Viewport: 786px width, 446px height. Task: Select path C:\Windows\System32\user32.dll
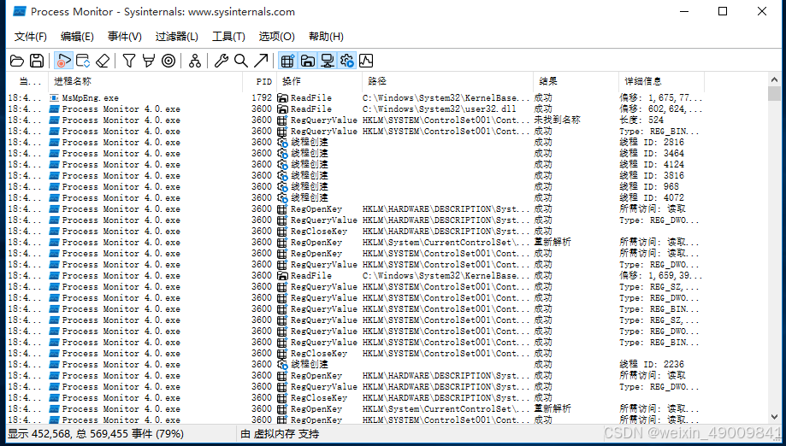click(439, 109)
